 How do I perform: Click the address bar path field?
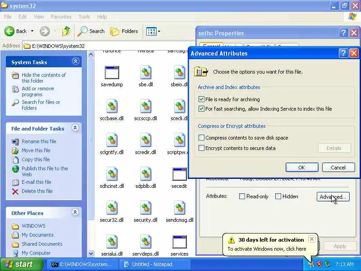tap(109, 46)
